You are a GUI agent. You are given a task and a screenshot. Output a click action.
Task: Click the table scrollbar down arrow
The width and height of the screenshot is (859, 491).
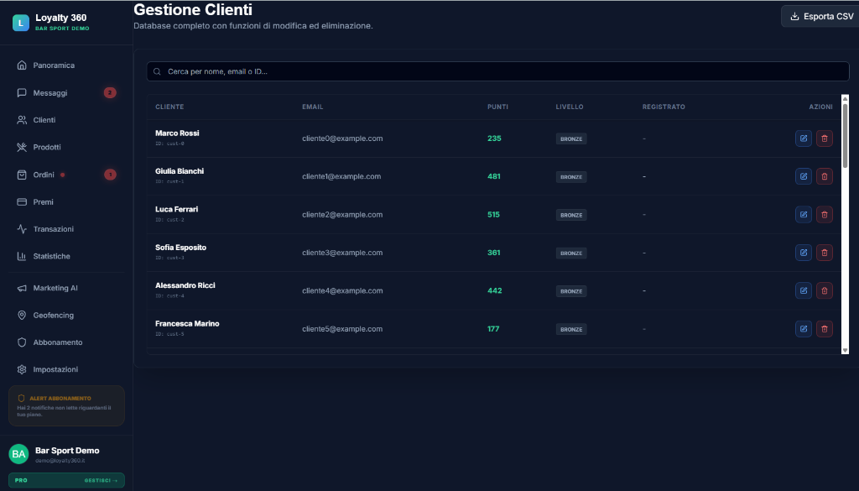click(x=845, y=349)
